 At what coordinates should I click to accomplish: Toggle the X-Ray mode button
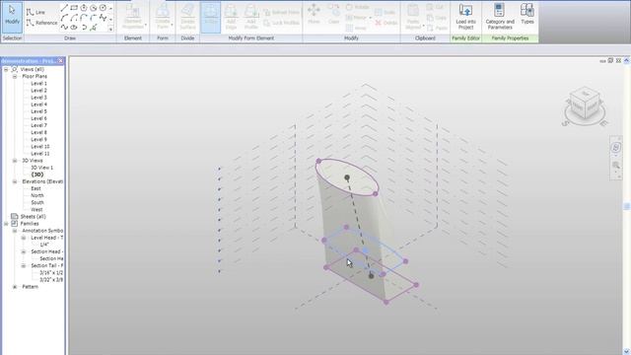(210, 18)
